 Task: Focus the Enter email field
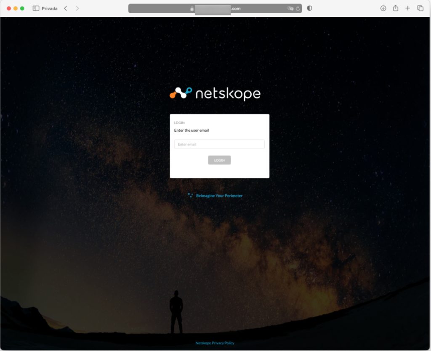pos(219,144)
